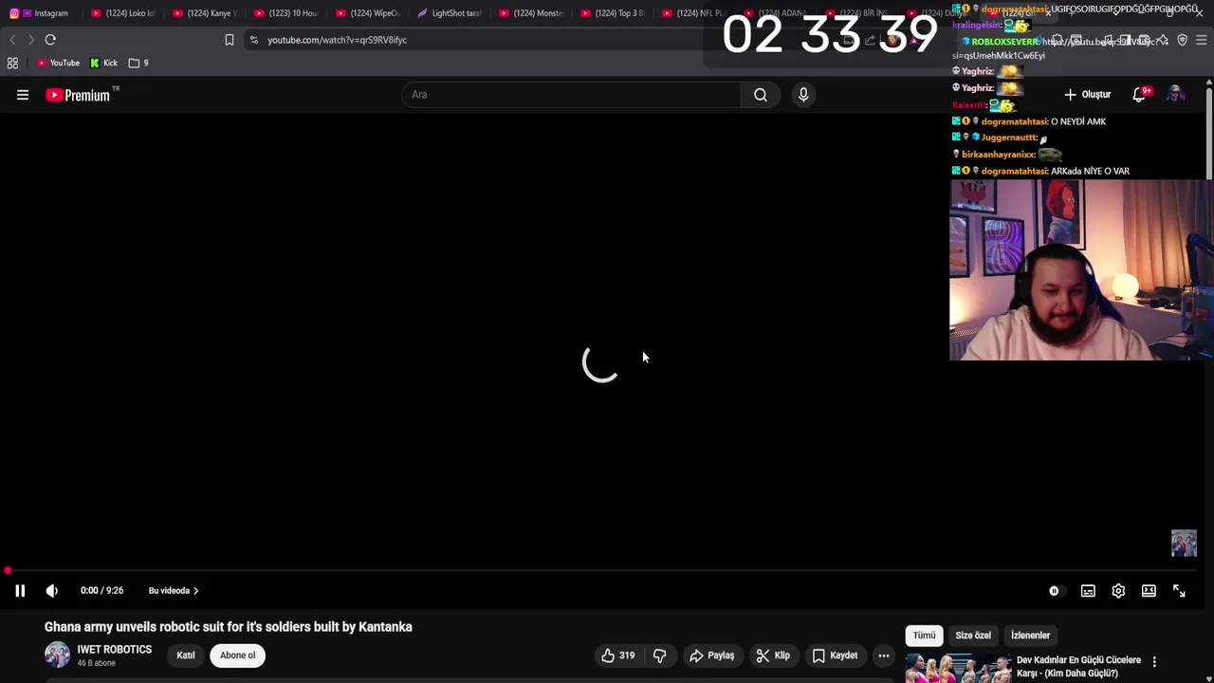The width and height of the screenshot is (1214, 683).
Task: Select the Size özel filter chip
Action: 973,636
